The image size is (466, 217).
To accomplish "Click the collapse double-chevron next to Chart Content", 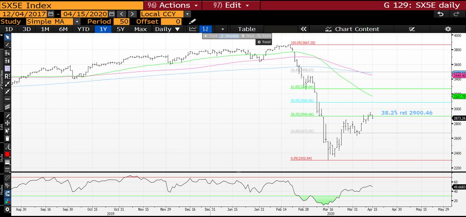I will (x=303, y=29).
